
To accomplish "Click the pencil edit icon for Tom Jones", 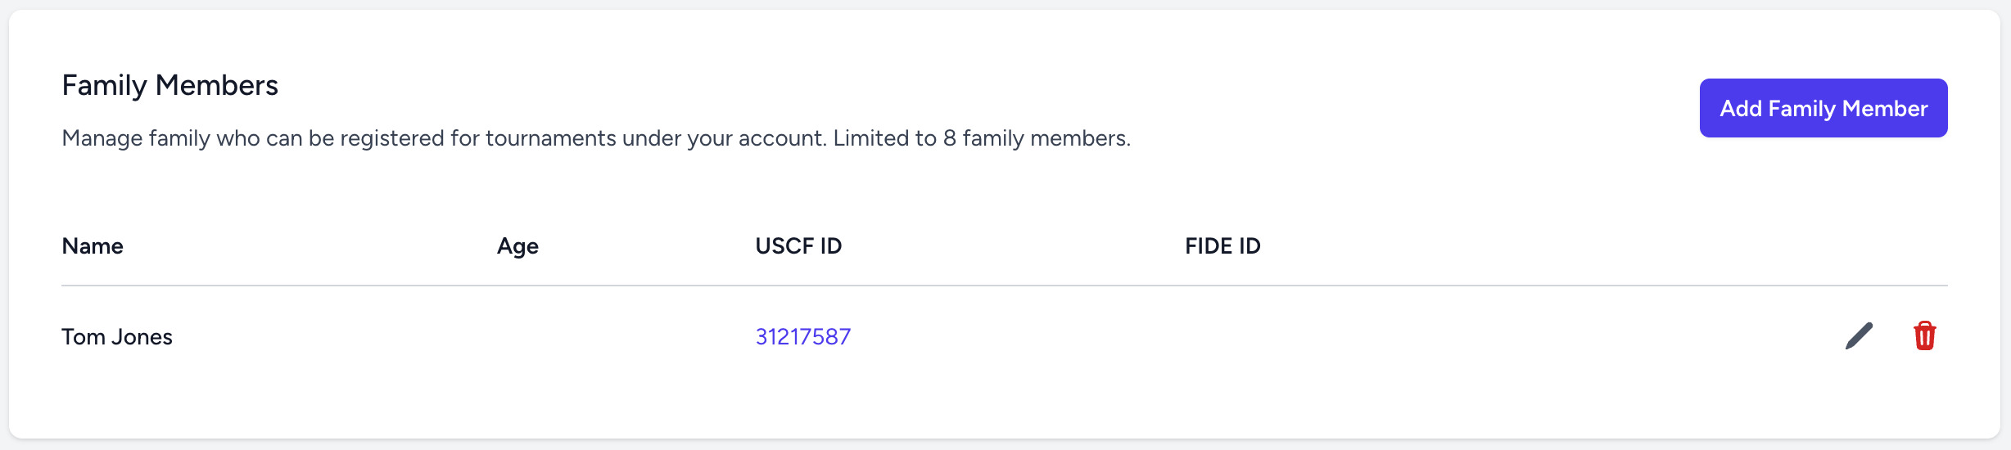I will [x=1859, y=335].
